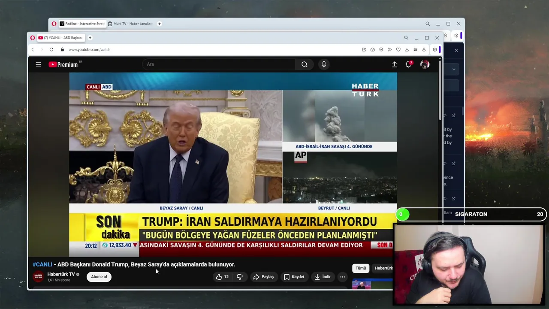Open YouTube notifications bell

point(409,64)
